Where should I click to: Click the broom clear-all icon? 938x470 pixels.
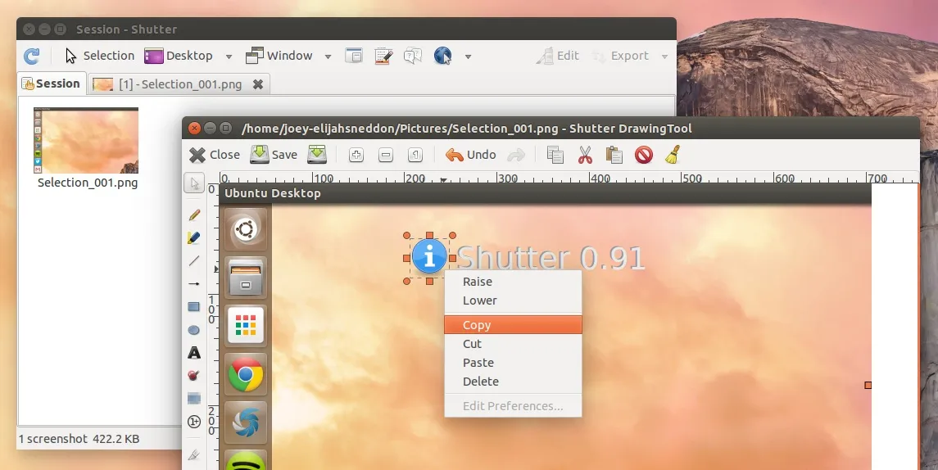tap(673, 155)
